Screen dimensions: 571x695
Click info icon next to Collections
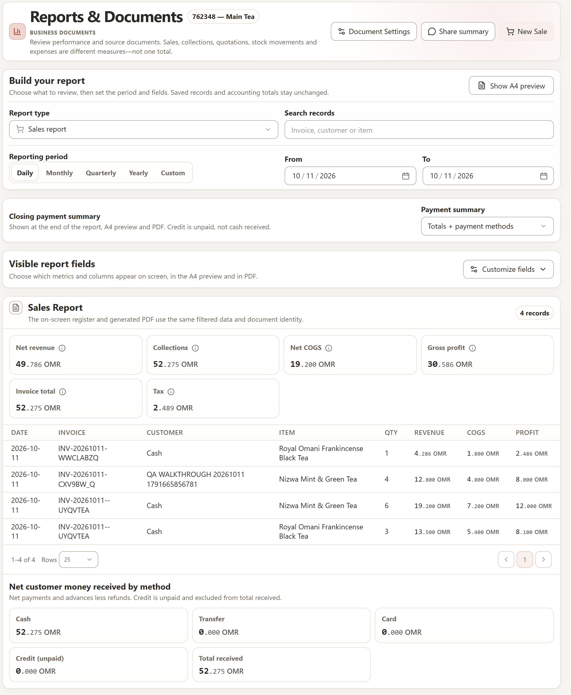[195, 348]
